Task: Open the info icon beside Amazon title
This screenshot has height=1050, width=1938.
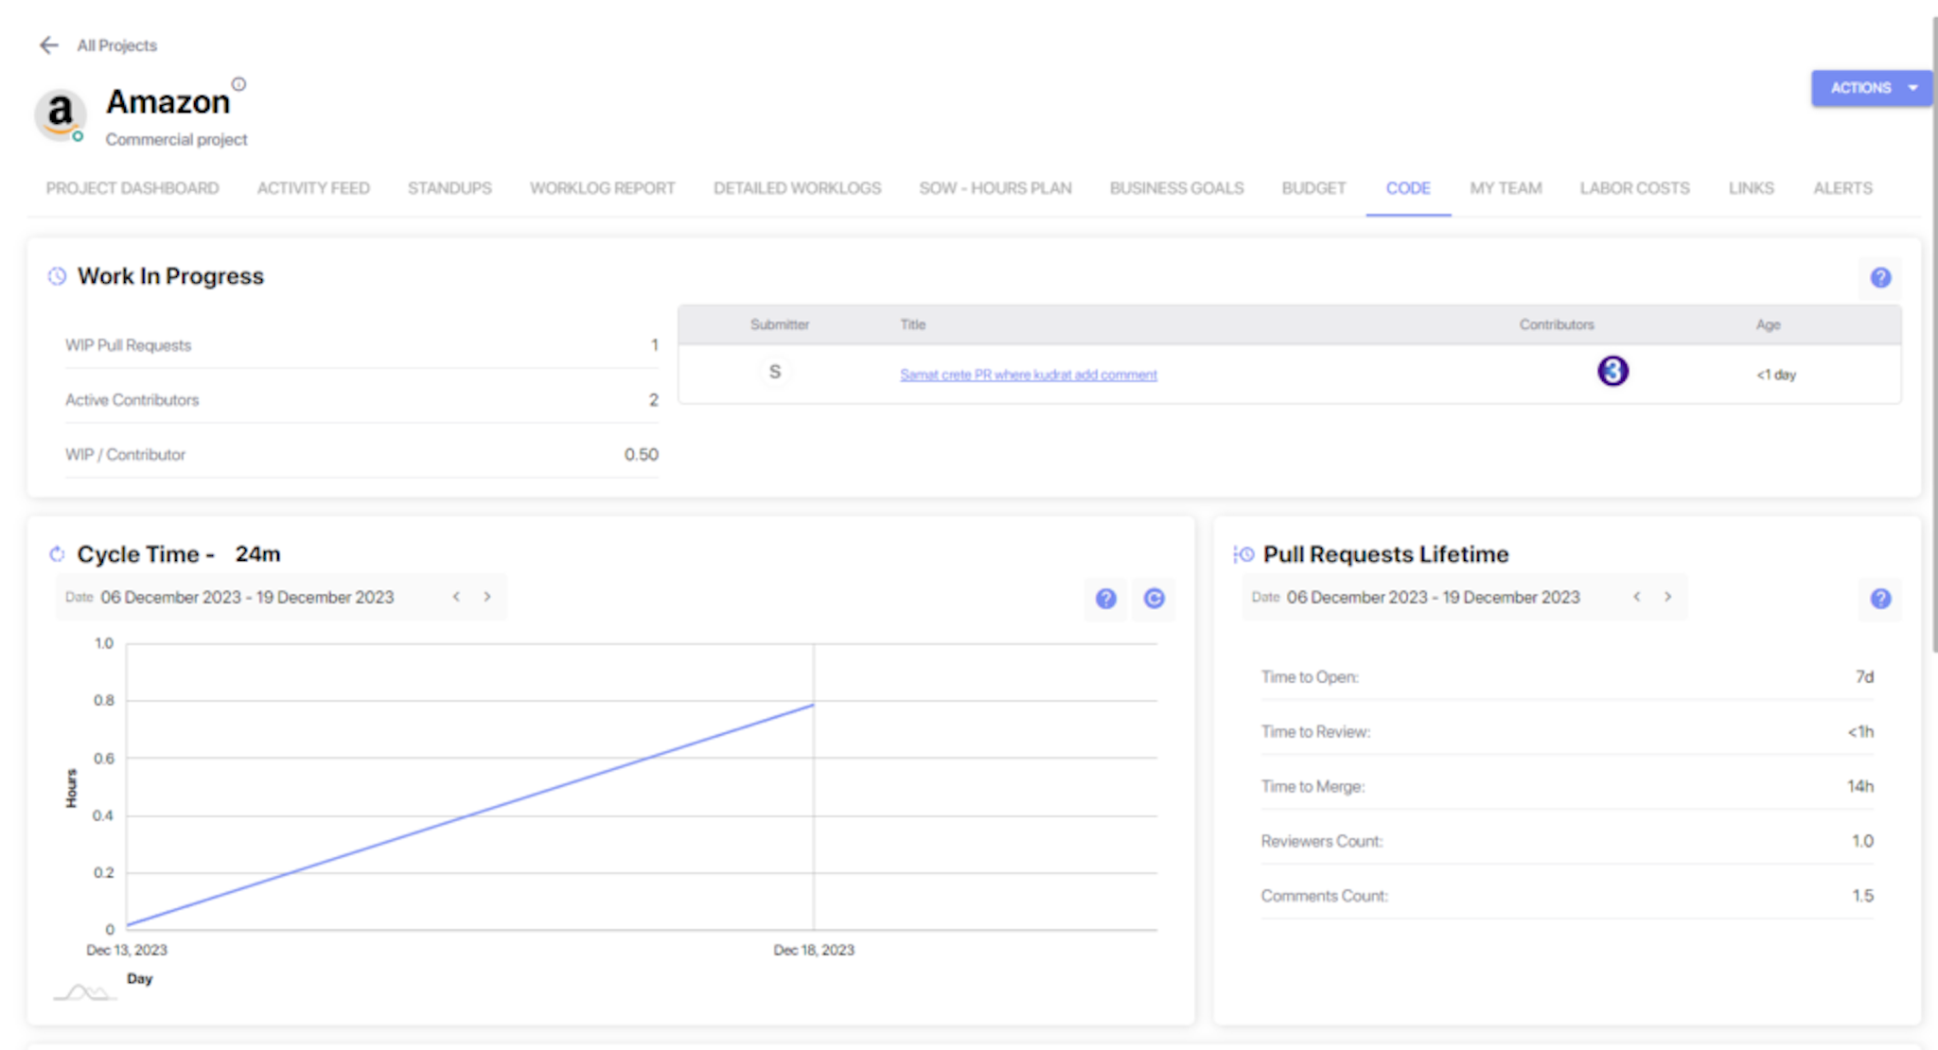Action: coord(239,84)
